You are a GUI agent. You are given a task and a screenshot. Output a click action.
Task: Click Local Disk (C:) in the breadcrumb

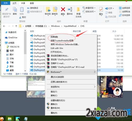[x=41, y=26]
